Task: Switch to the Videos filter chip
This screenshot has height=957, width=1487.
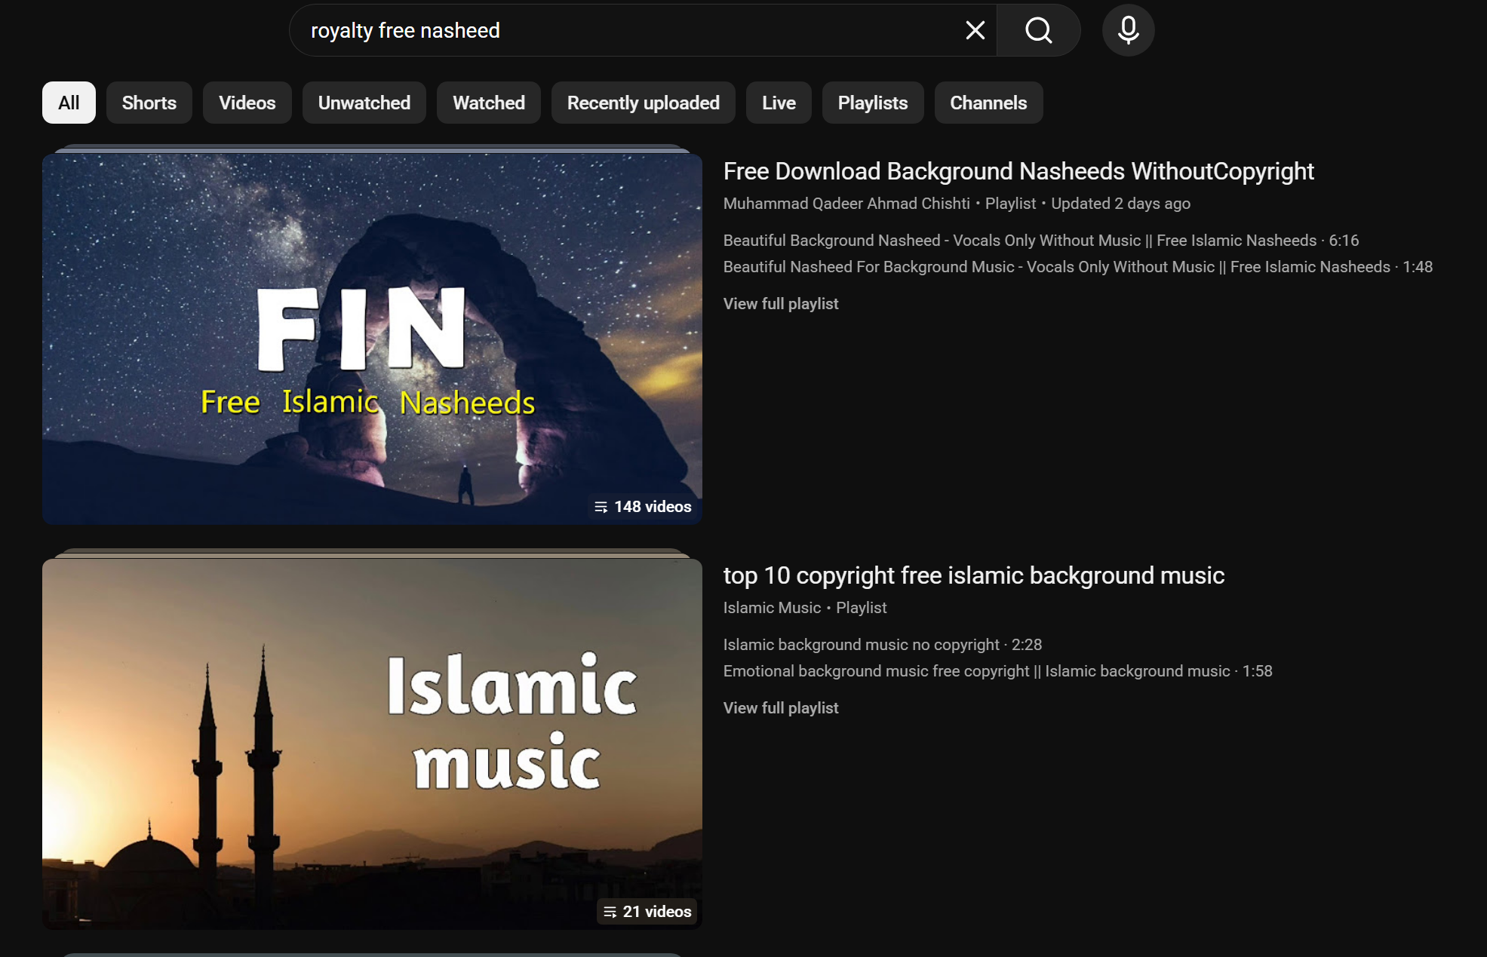Action: pyautogui.click(x=247, y=103)
